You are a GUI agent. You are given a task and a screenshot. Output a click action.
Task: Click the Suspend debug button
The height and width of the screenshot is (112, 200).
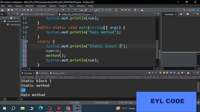coord(28,10)
